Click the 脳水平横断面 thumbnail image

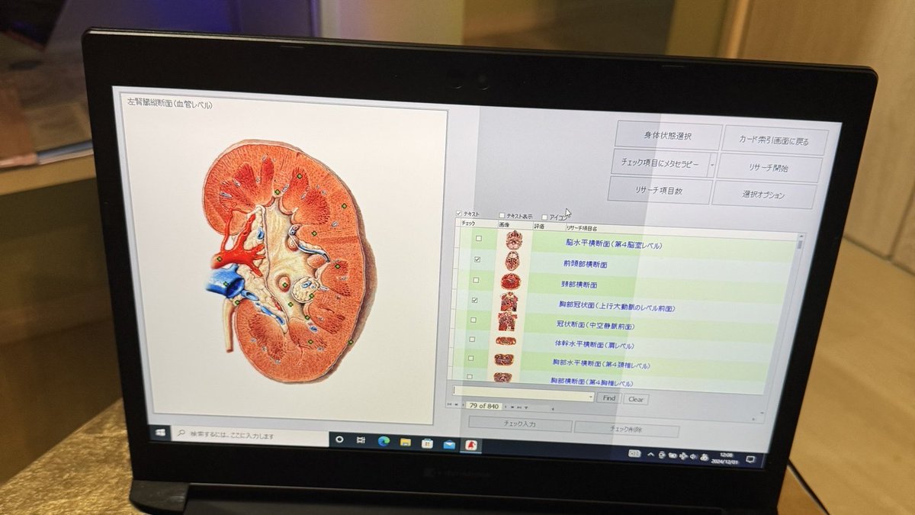[512, 241]
